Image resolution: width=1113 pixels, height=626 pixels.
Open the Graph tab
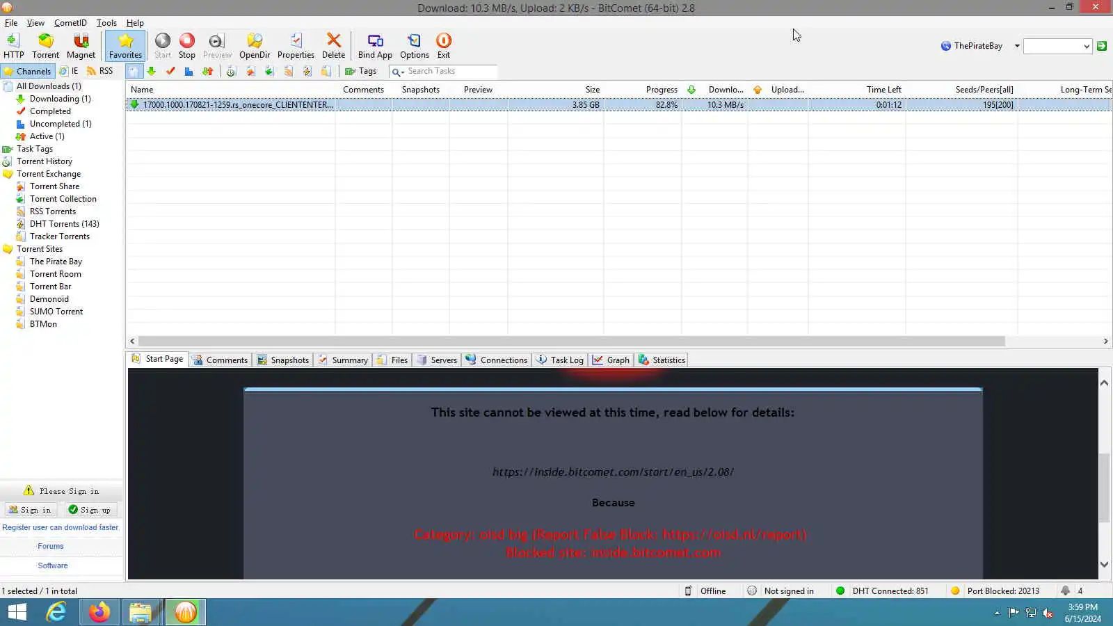[x=611, y=360]
